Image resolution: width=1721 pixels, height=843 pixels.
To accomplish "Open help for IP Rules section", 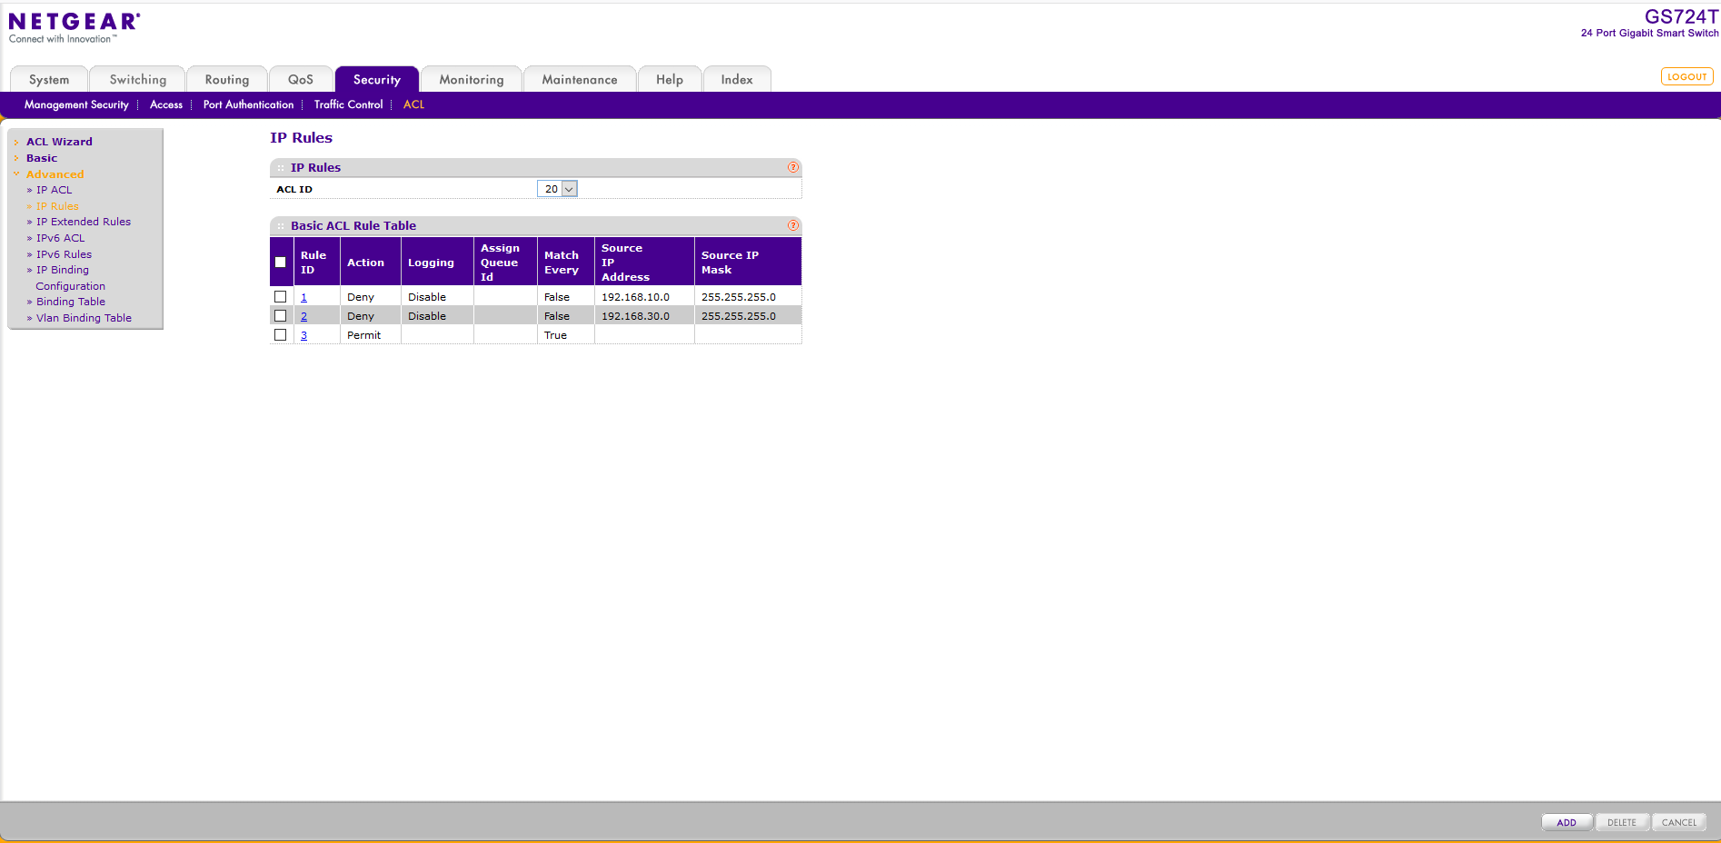I will (792, 167).
